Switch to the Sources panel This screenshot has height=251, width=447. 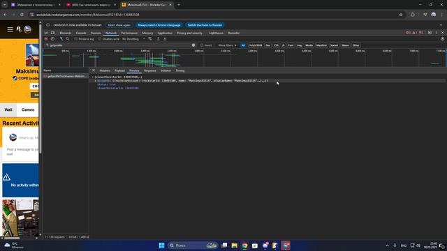pyautogui.click(x=96, y=33)
